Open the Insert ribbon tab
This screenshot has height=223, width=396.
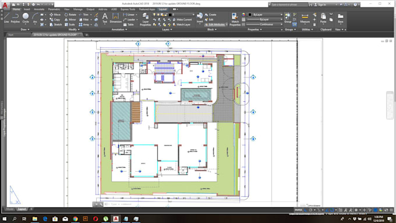click(x=27, y=9)
